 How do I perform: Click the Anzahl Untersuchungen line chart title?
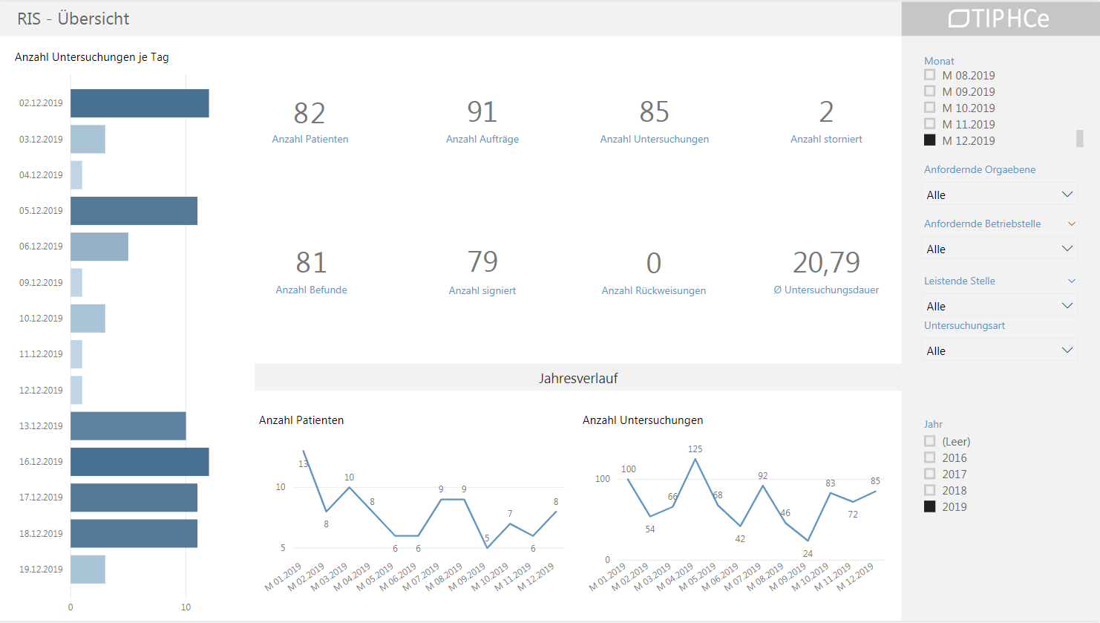coord(643,420)
